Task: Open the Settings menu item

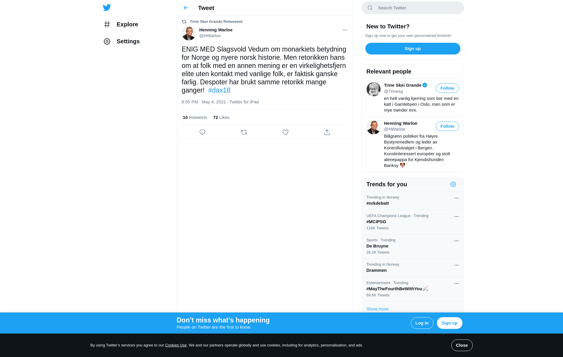Action: [x=121, y=41]
